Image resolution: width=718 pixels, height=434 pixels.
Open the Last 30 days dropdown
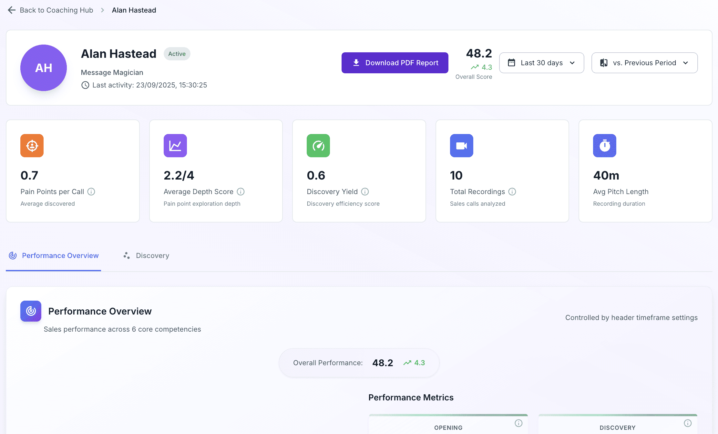(x=541, y=63)
